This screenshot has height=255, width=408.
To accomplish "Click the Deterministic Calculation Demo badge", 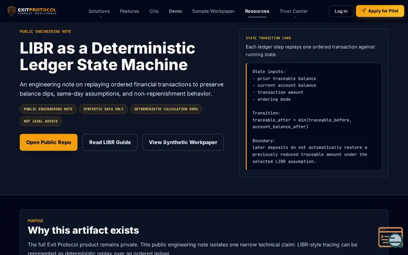I will [166, 109].
